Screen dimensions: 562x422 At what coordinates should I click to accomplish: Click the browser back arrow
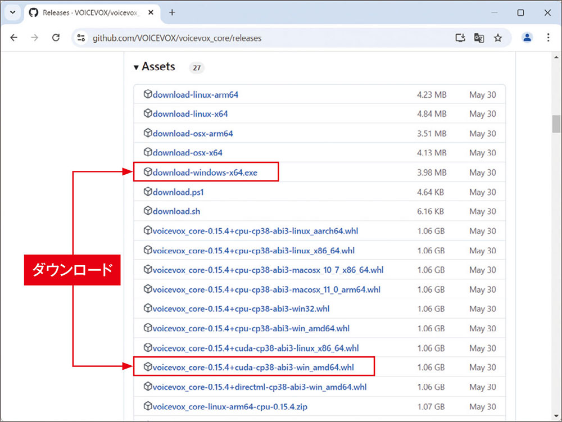(14, 38)
